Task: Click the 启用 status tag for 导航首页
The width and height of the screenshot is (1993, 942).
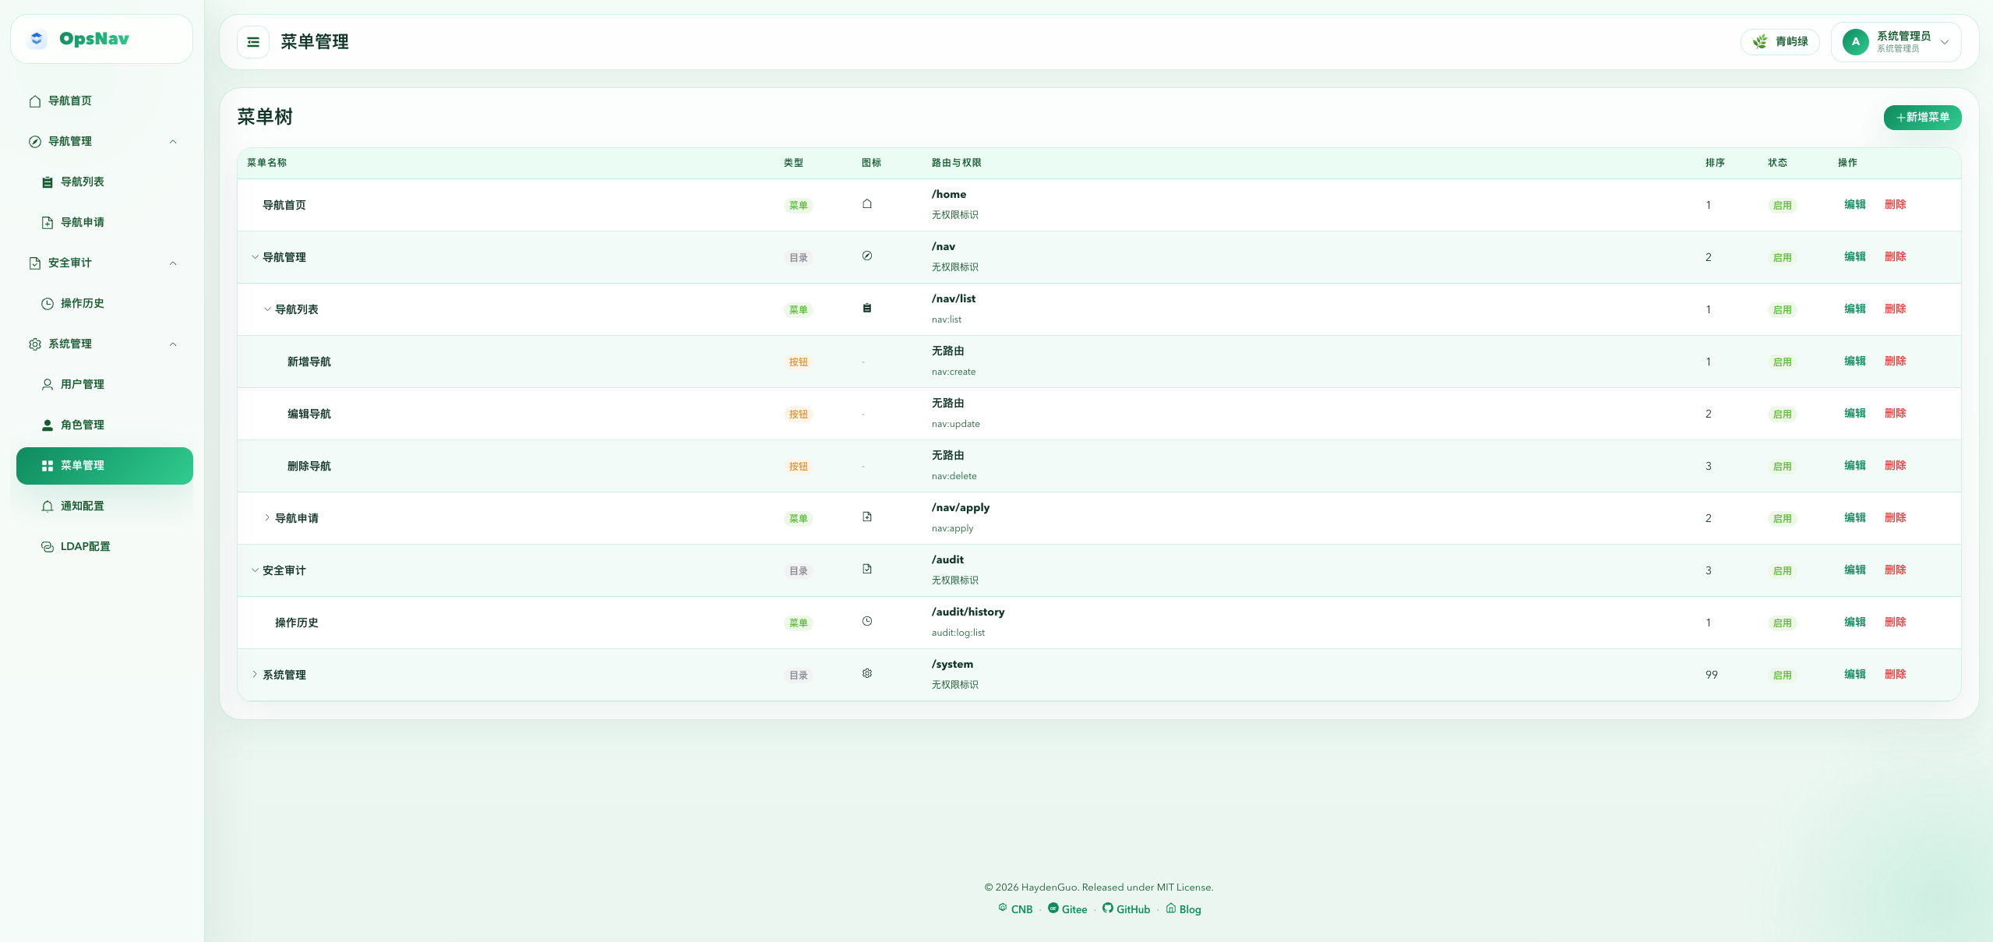Action: (x=1782, y=206)
